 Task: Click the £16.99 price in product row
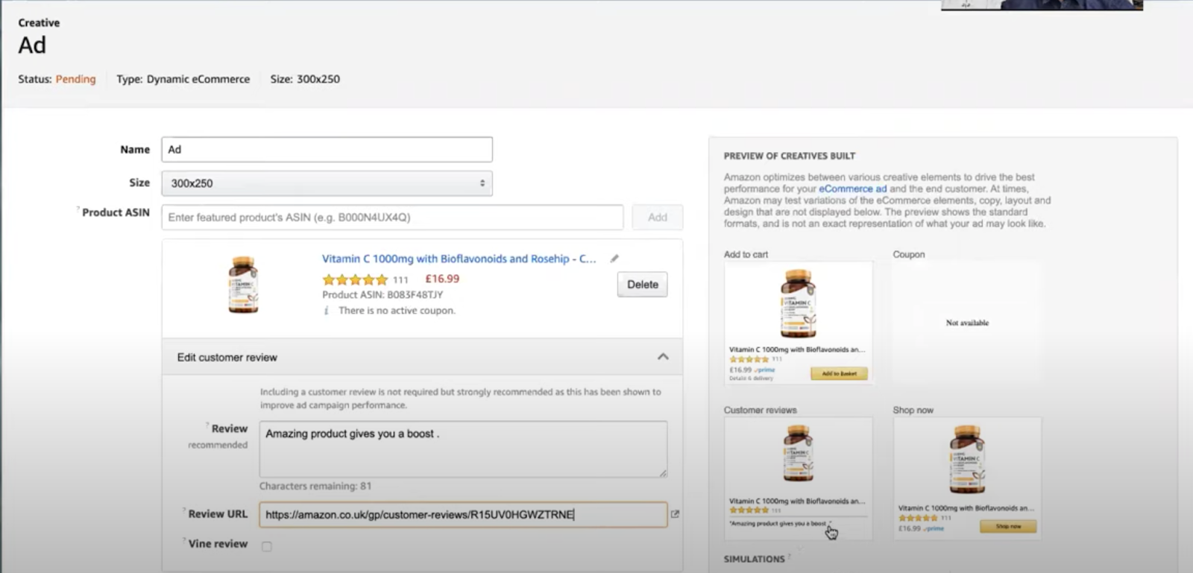coord(442,279)
